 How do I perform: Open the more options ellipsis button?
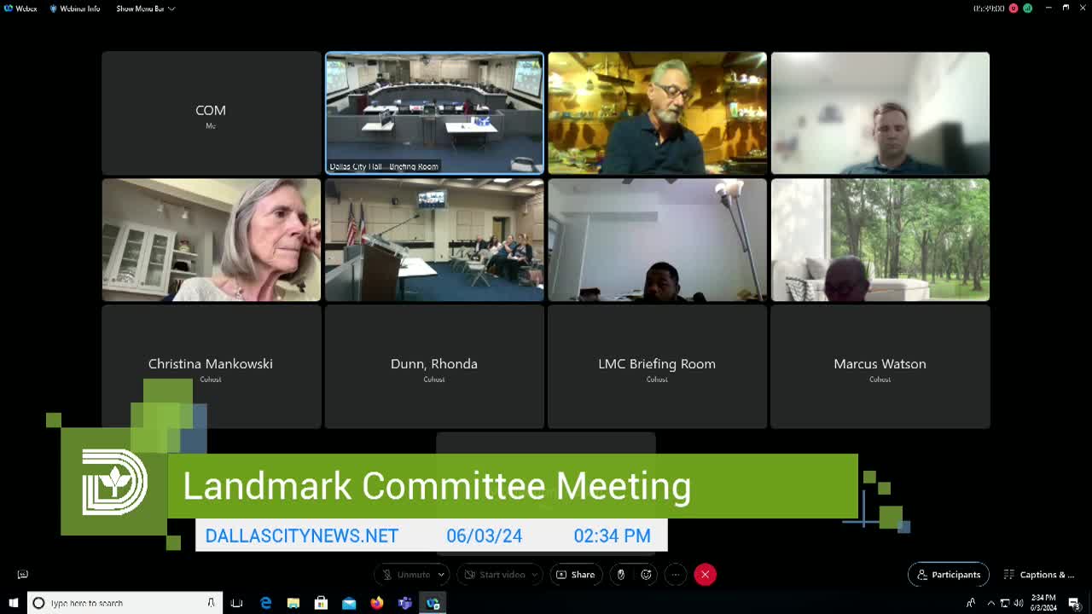click(x=675, y=575)
